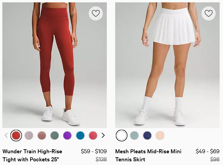The image size is (223, 165).
Task: Open Mesh Pleats Mid-Rise Mini Tennis Skirt link
Action: click(148, 155)
